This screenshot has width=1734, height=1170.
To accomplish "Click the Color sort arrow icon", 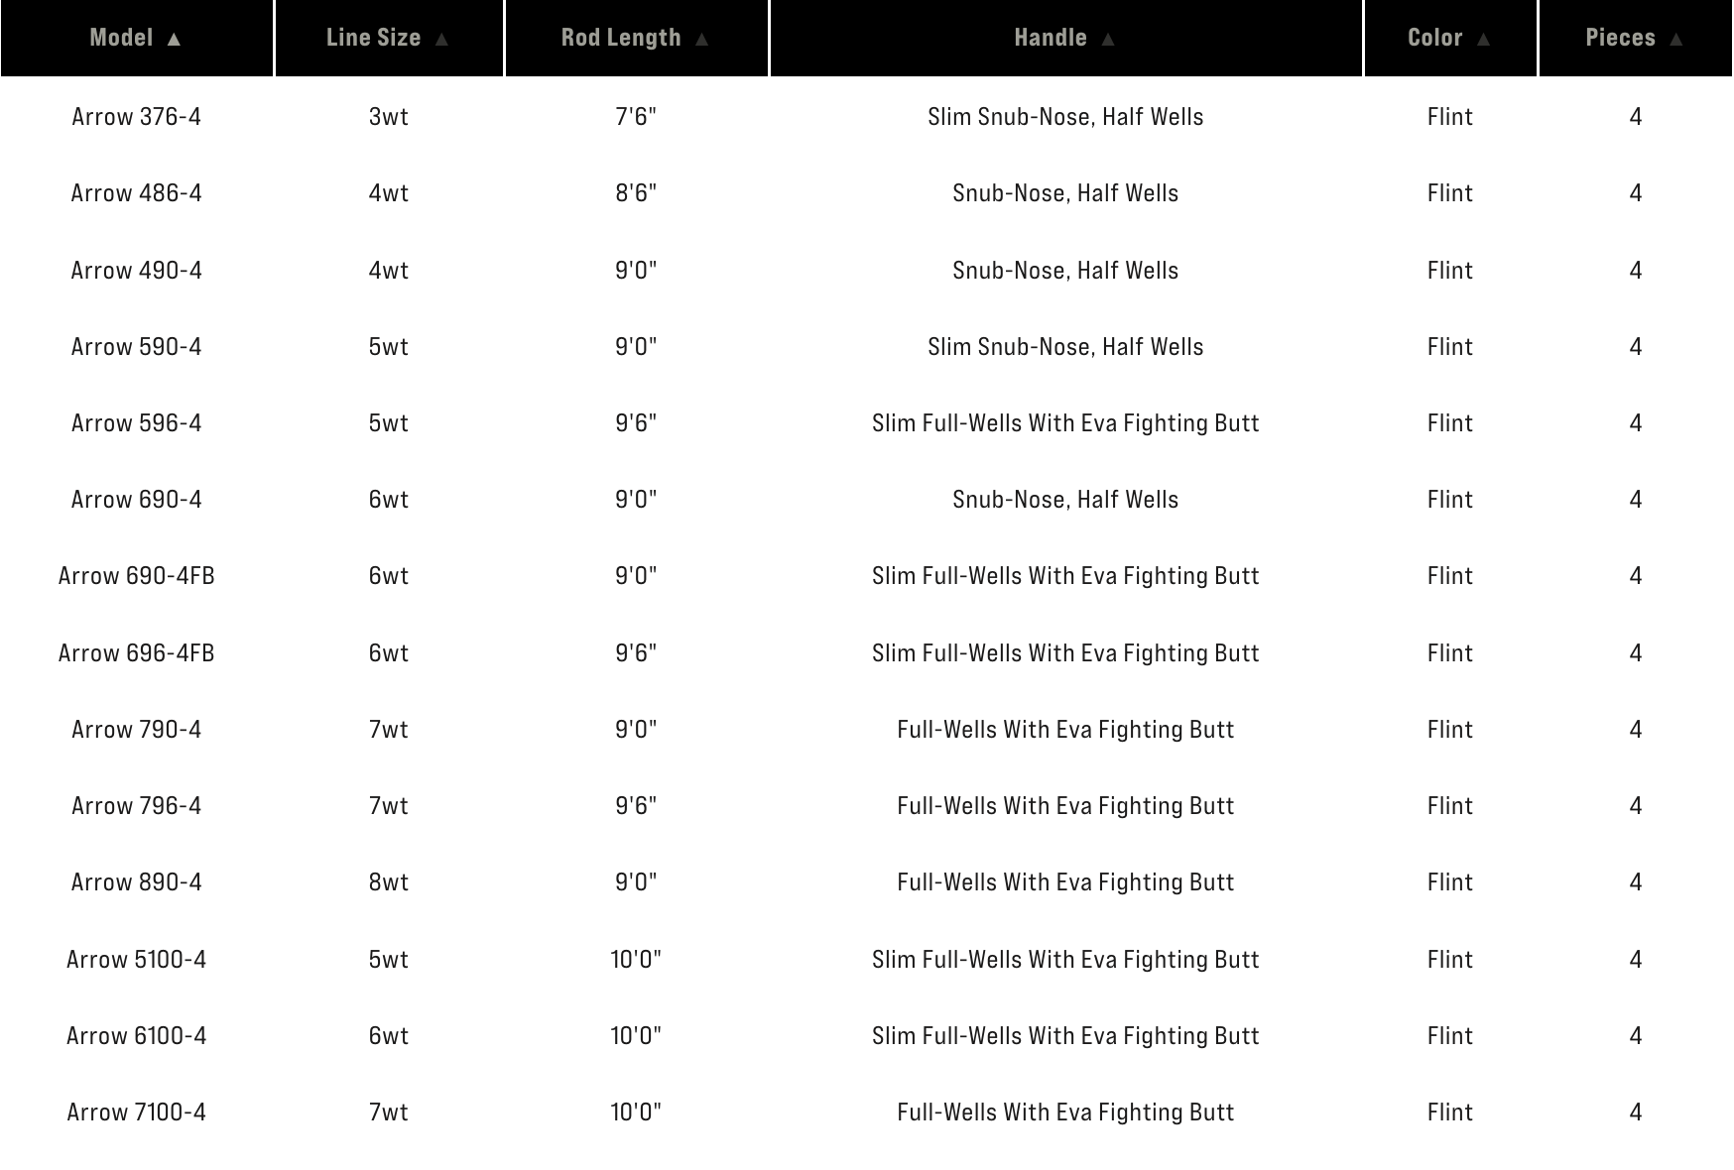I will [1485, 38].
